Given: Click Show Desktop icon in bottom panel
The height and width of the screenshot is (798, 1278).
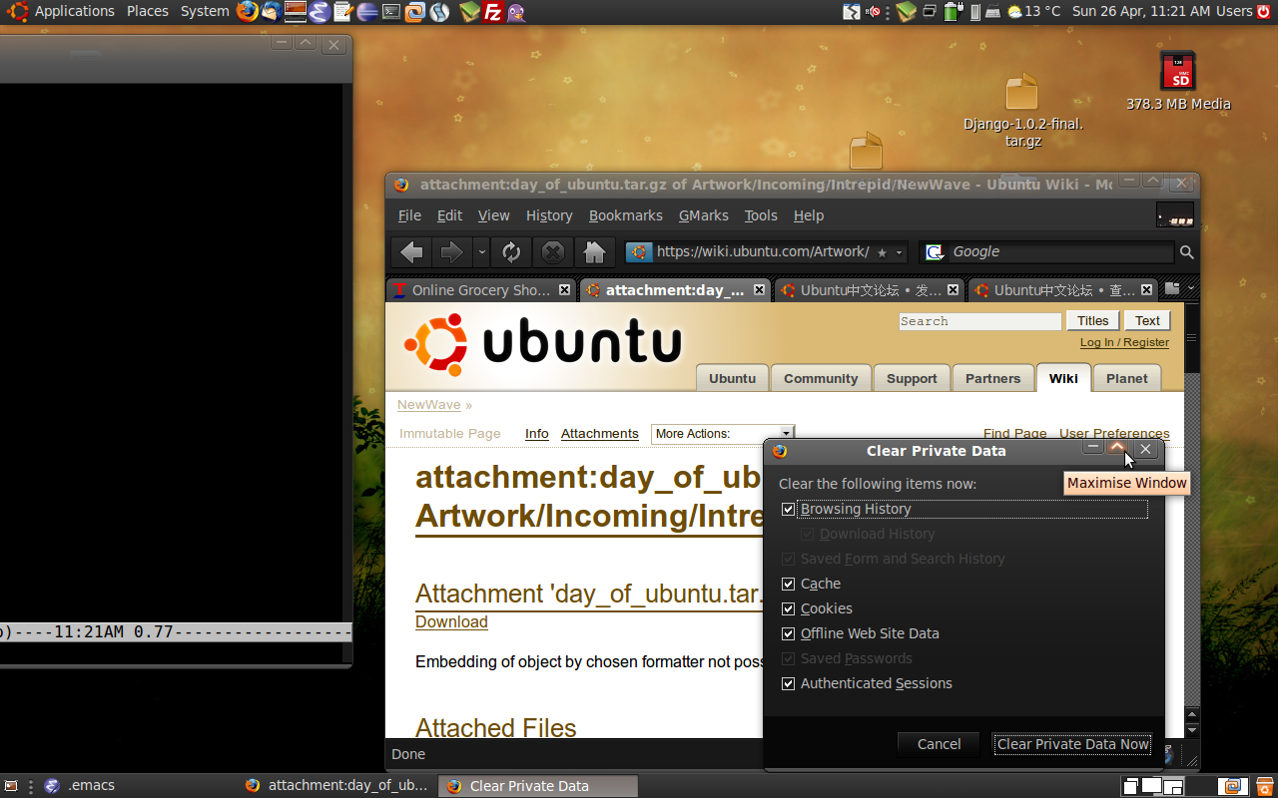Looking at the screenshot, I should (12, 786).
